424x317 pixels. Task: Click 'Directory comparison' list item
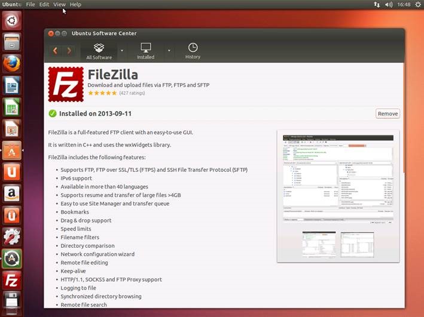click(x=88, y=246)
